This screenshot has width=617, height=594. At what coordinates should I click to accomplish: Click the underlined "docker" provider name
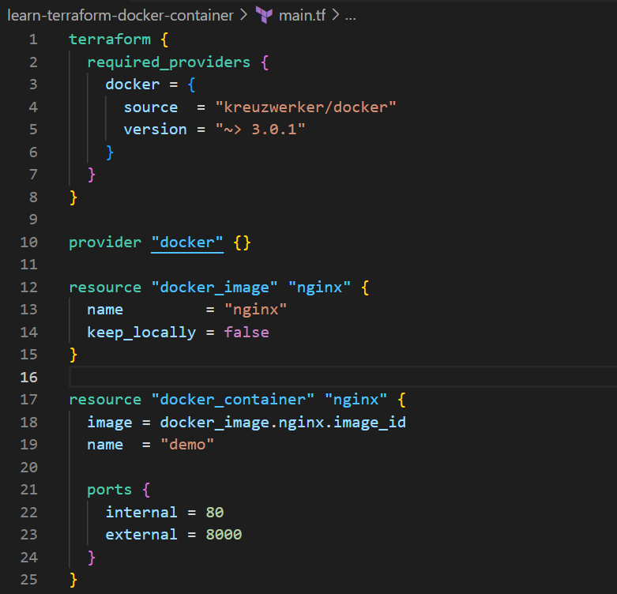coord(187,242)
